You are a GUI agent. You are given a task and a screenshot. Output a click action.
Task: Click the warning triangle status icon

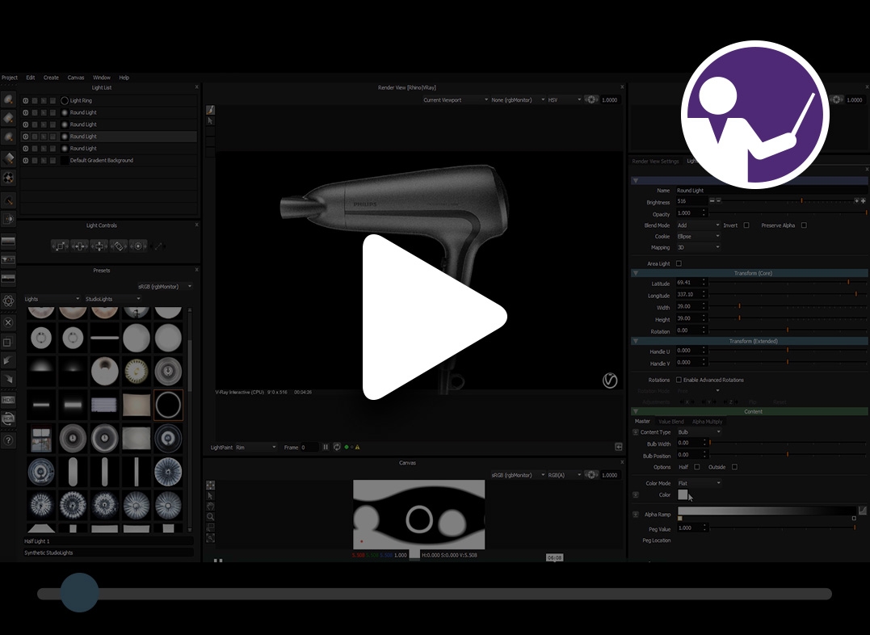(357, 447)
